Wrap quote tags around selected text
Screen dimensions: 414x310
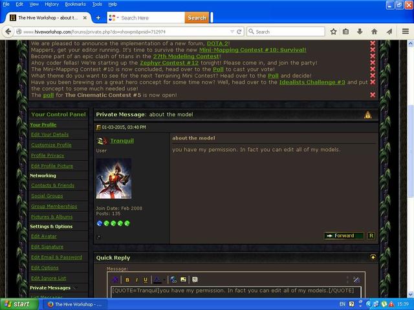pyautogui.click(x=195, y=280)
